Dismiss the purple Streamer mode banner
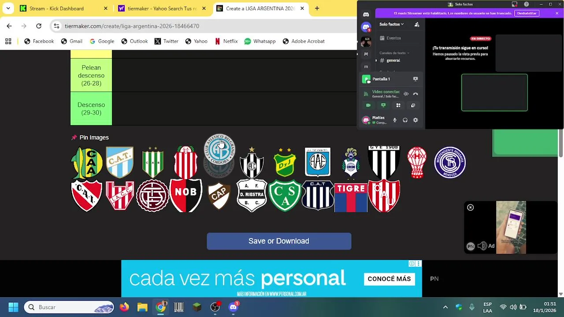This screenshot has height=317, width=564. [x=557, y=13]
